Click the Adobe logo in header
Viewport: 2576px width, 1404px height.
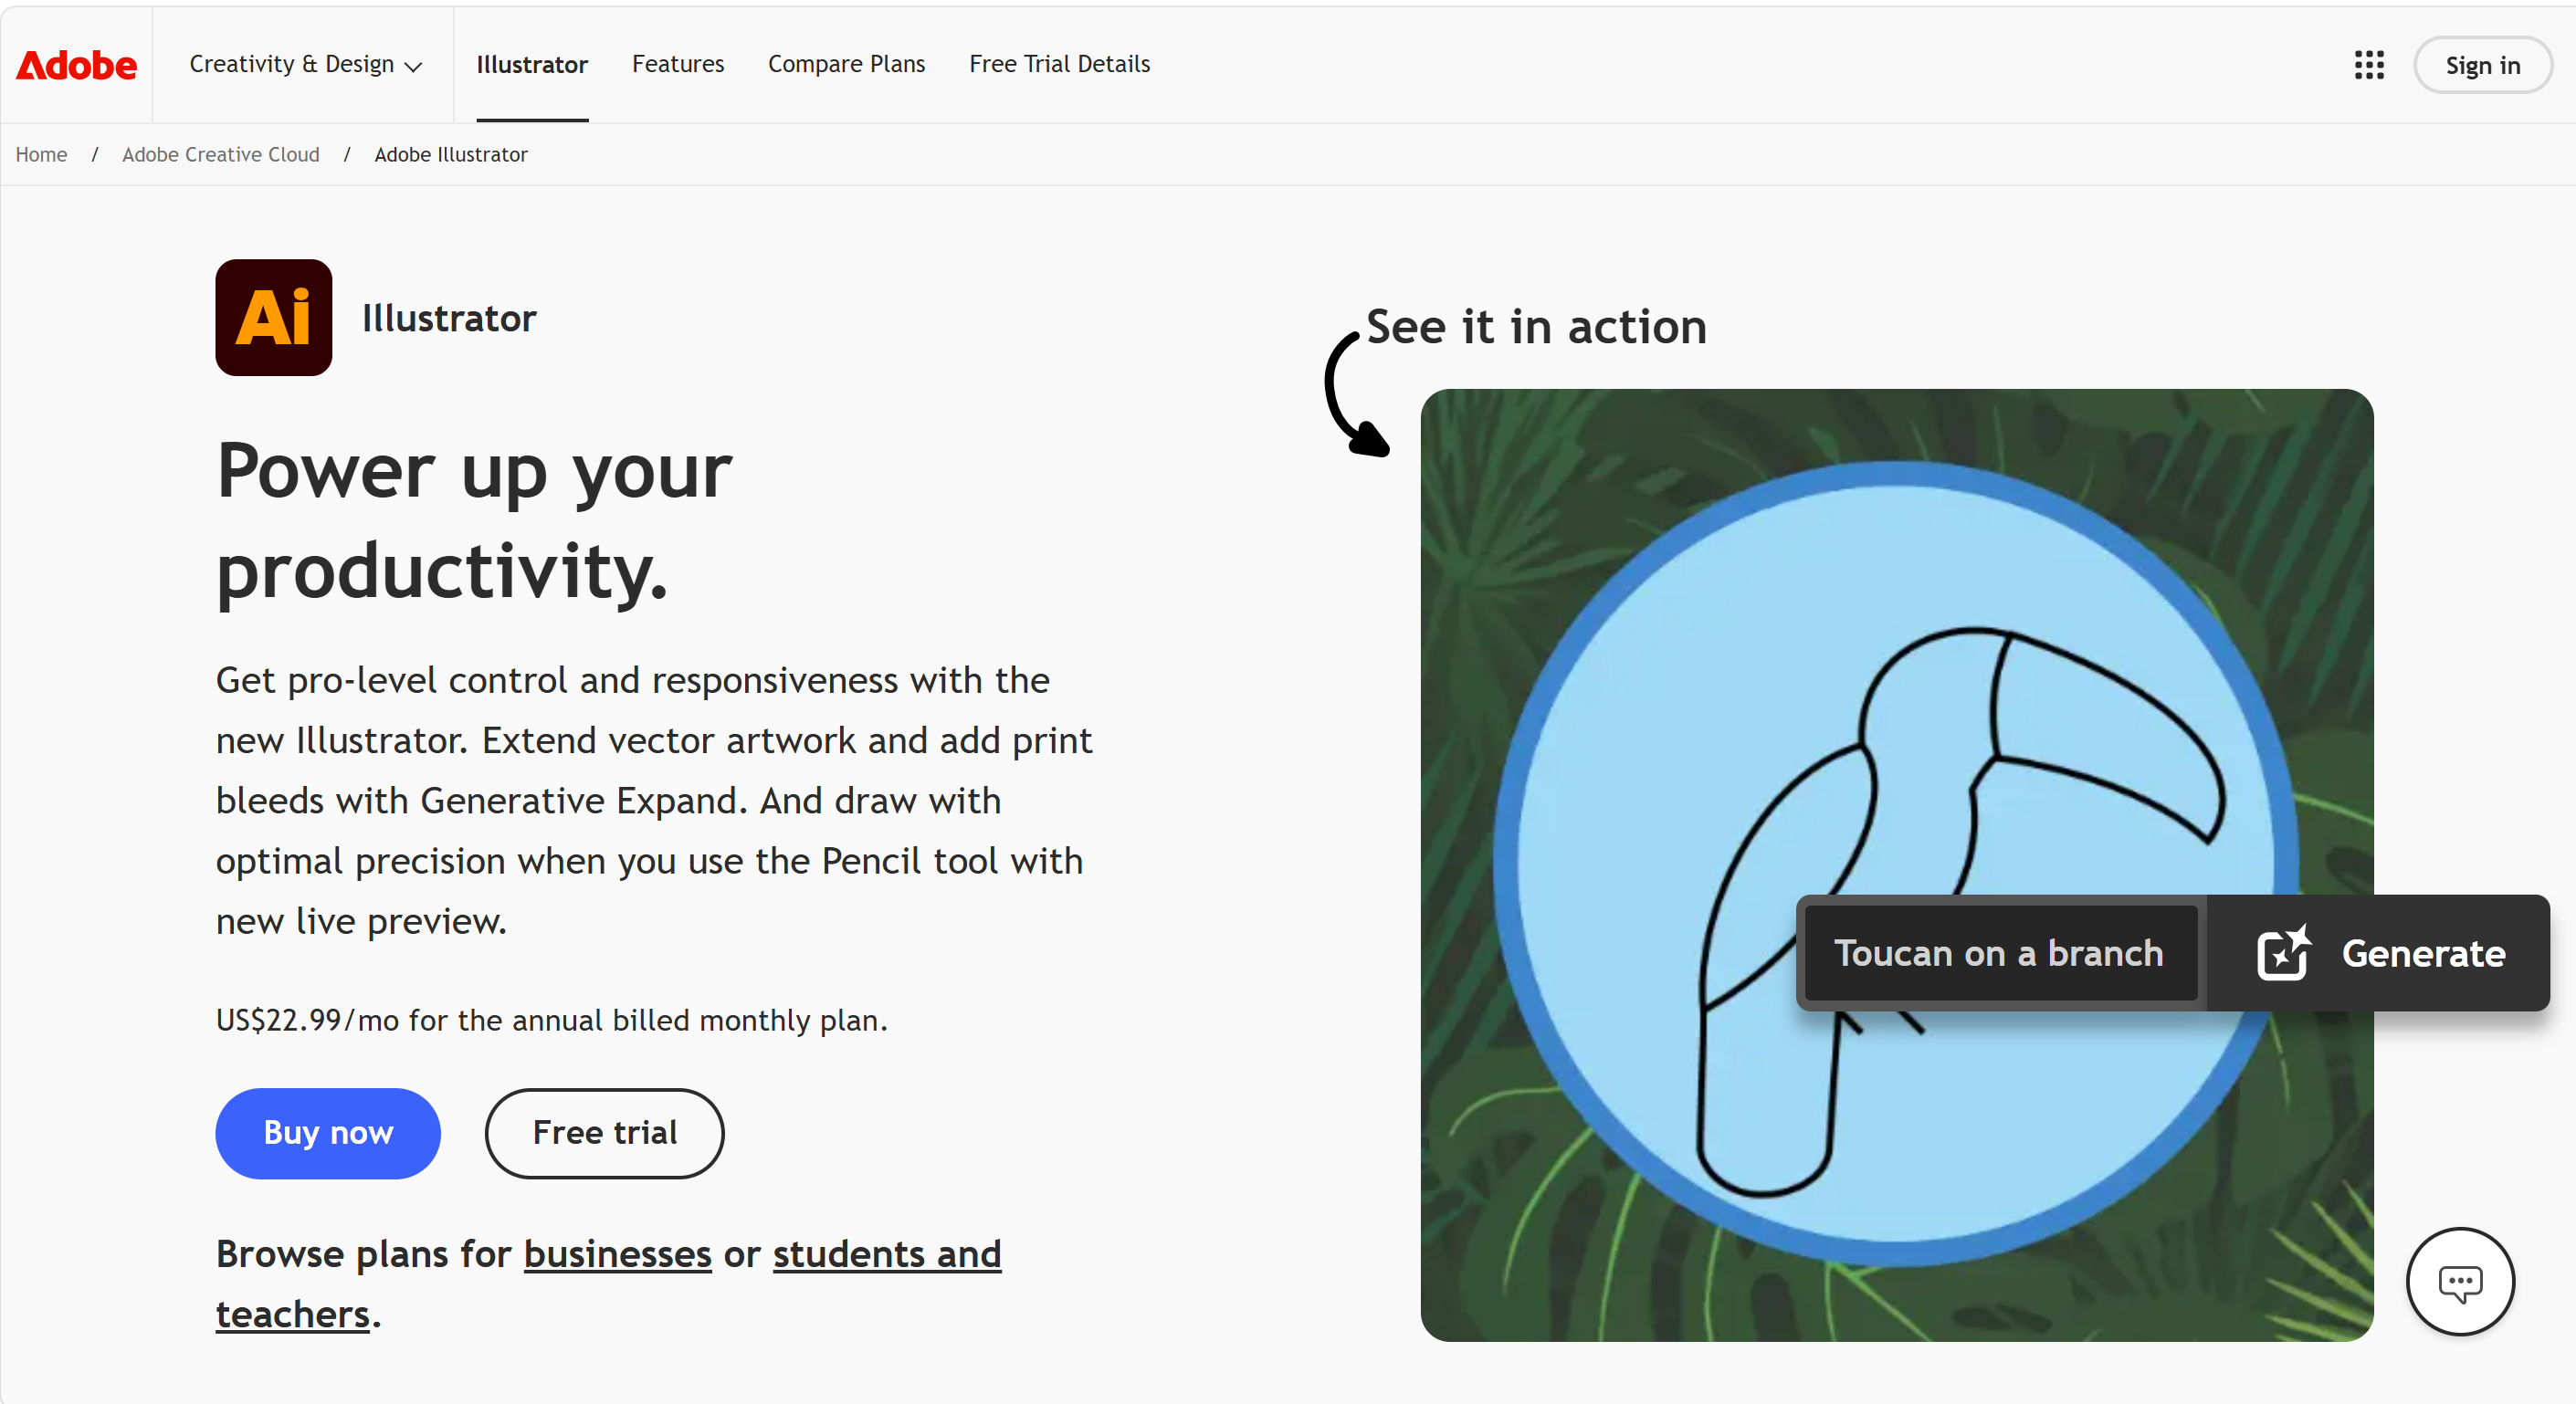(76, 65)
